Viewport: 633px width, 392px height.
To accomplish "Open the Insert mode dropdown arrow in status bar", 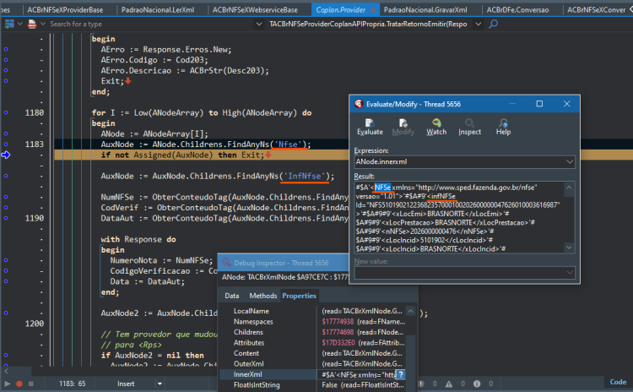I will tap(160, 384).
